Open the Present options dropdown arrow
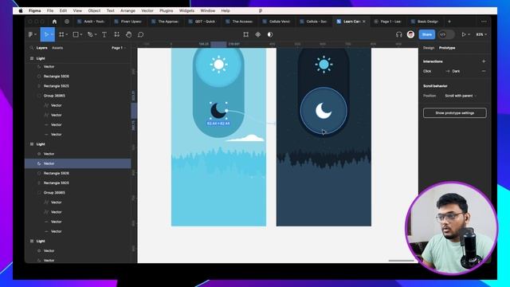Image resolution: width=510 pixels, height=287 pixels. tap(469, 34)
